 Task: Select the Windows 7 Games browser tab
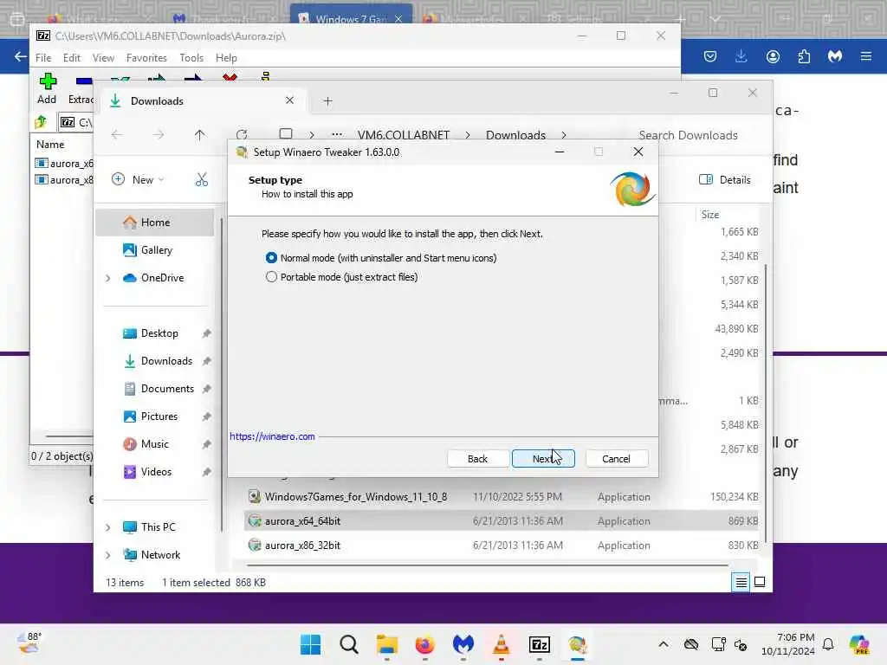(x=351, y=19)
